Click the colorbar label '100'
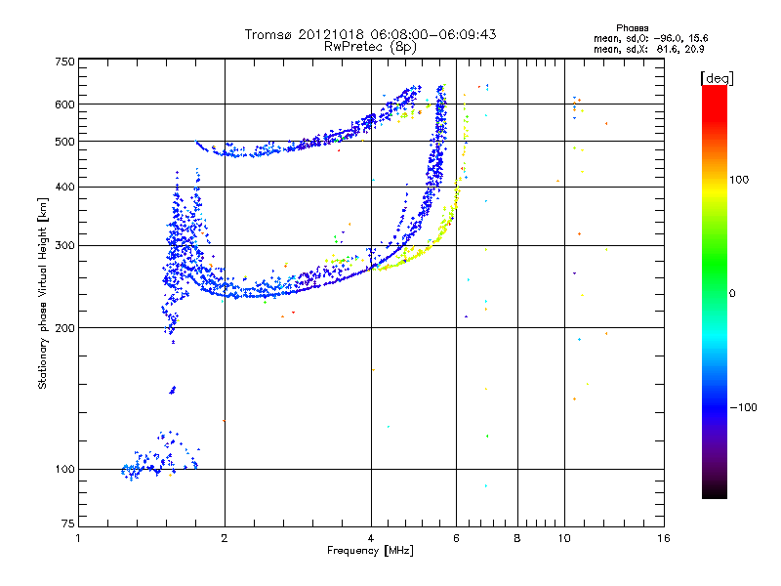 click(x=739, y=180)
